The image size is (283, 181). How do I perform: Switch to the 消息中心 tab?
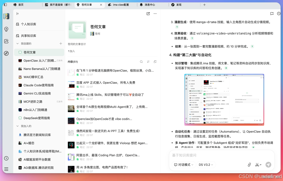point(148,5)
